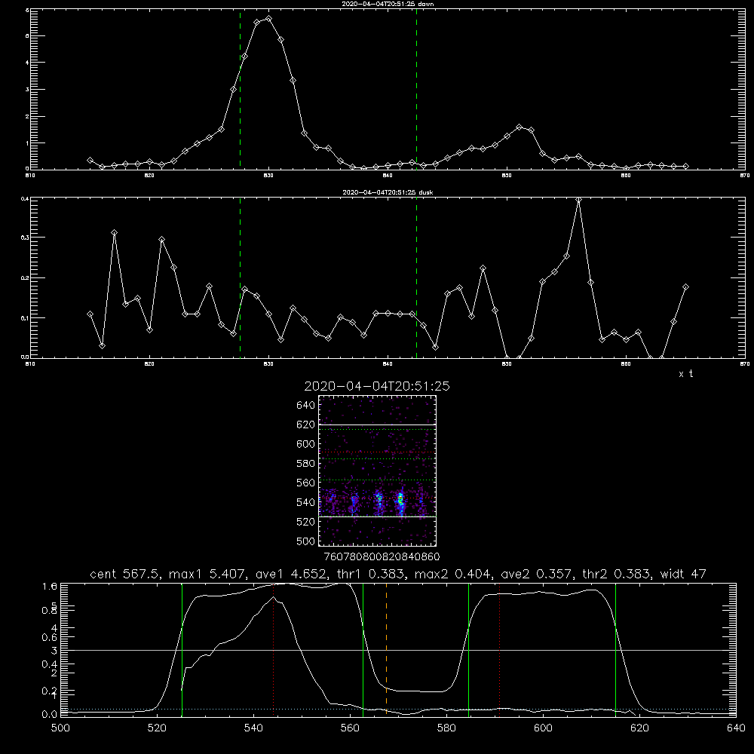Click the brightest emission spot in the spectral image
Viewport: 754px width, 754px height.
click(400, 500)
